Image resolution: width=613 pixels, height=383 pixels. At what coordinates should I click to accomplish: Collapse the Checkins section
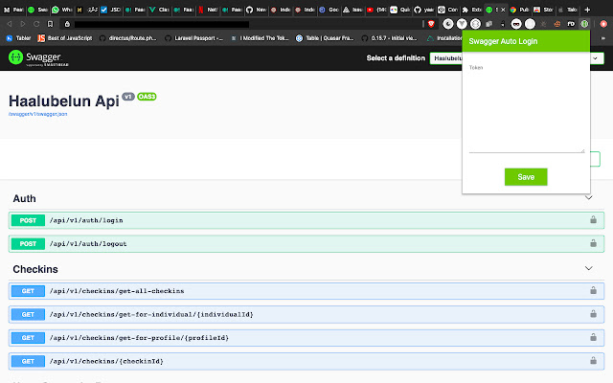click(x=588, y=268)
